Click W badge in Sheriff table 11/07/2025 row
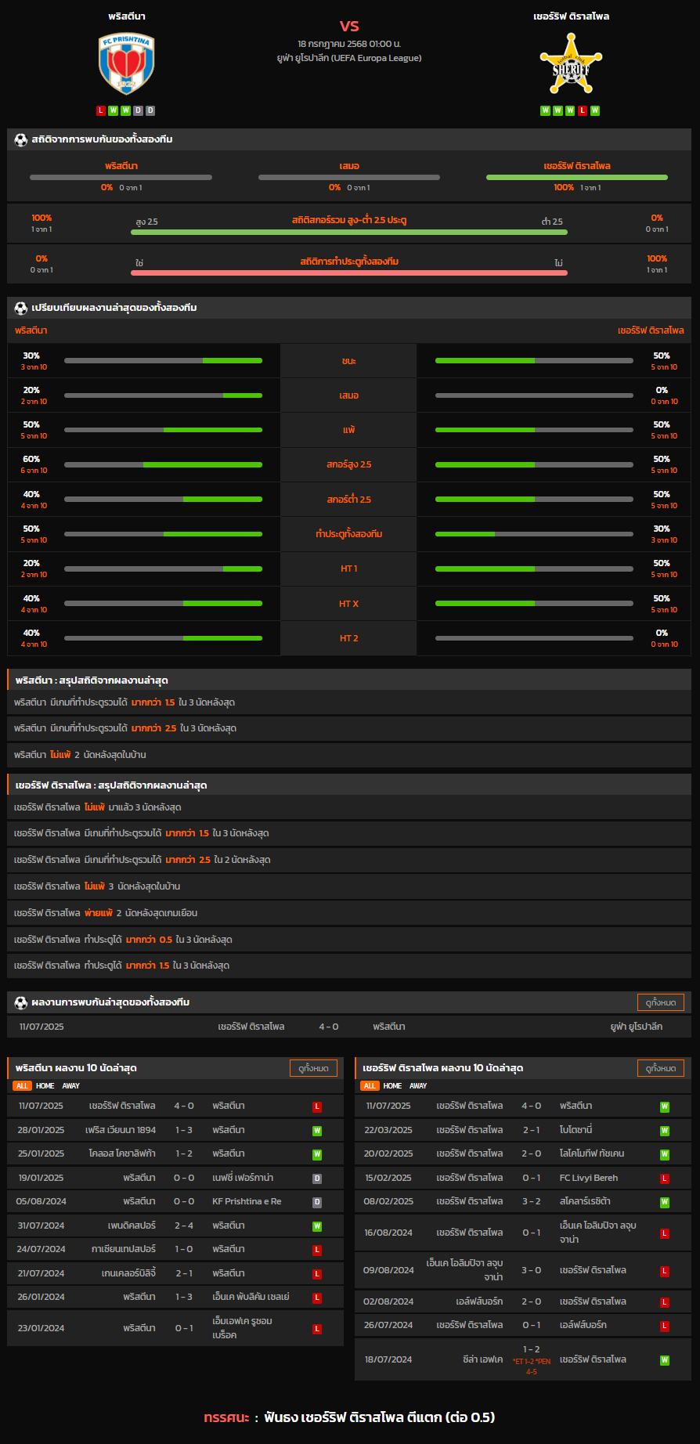 tap(665, 1106)
